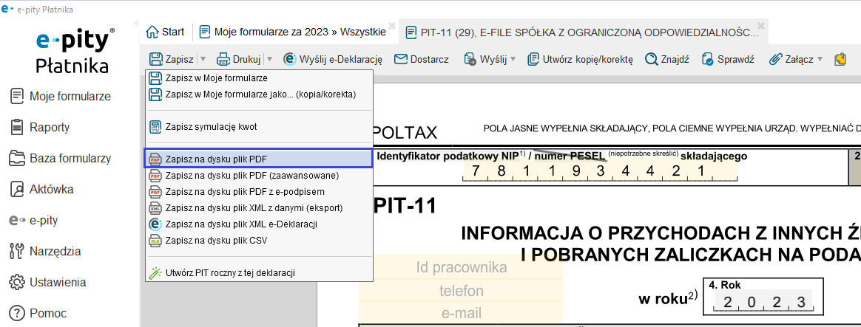Choose Utwórz PIT roczny z tej deklaracji

[x=259, y=272]
